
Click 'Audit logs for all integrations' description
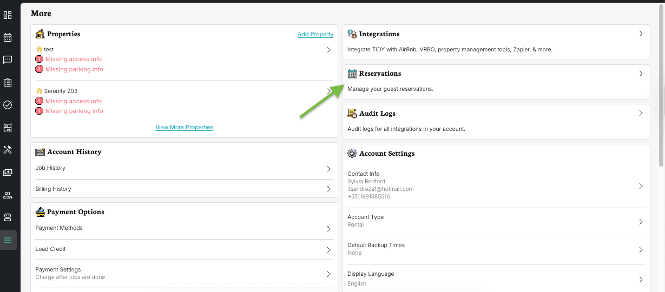pos(406,129)
